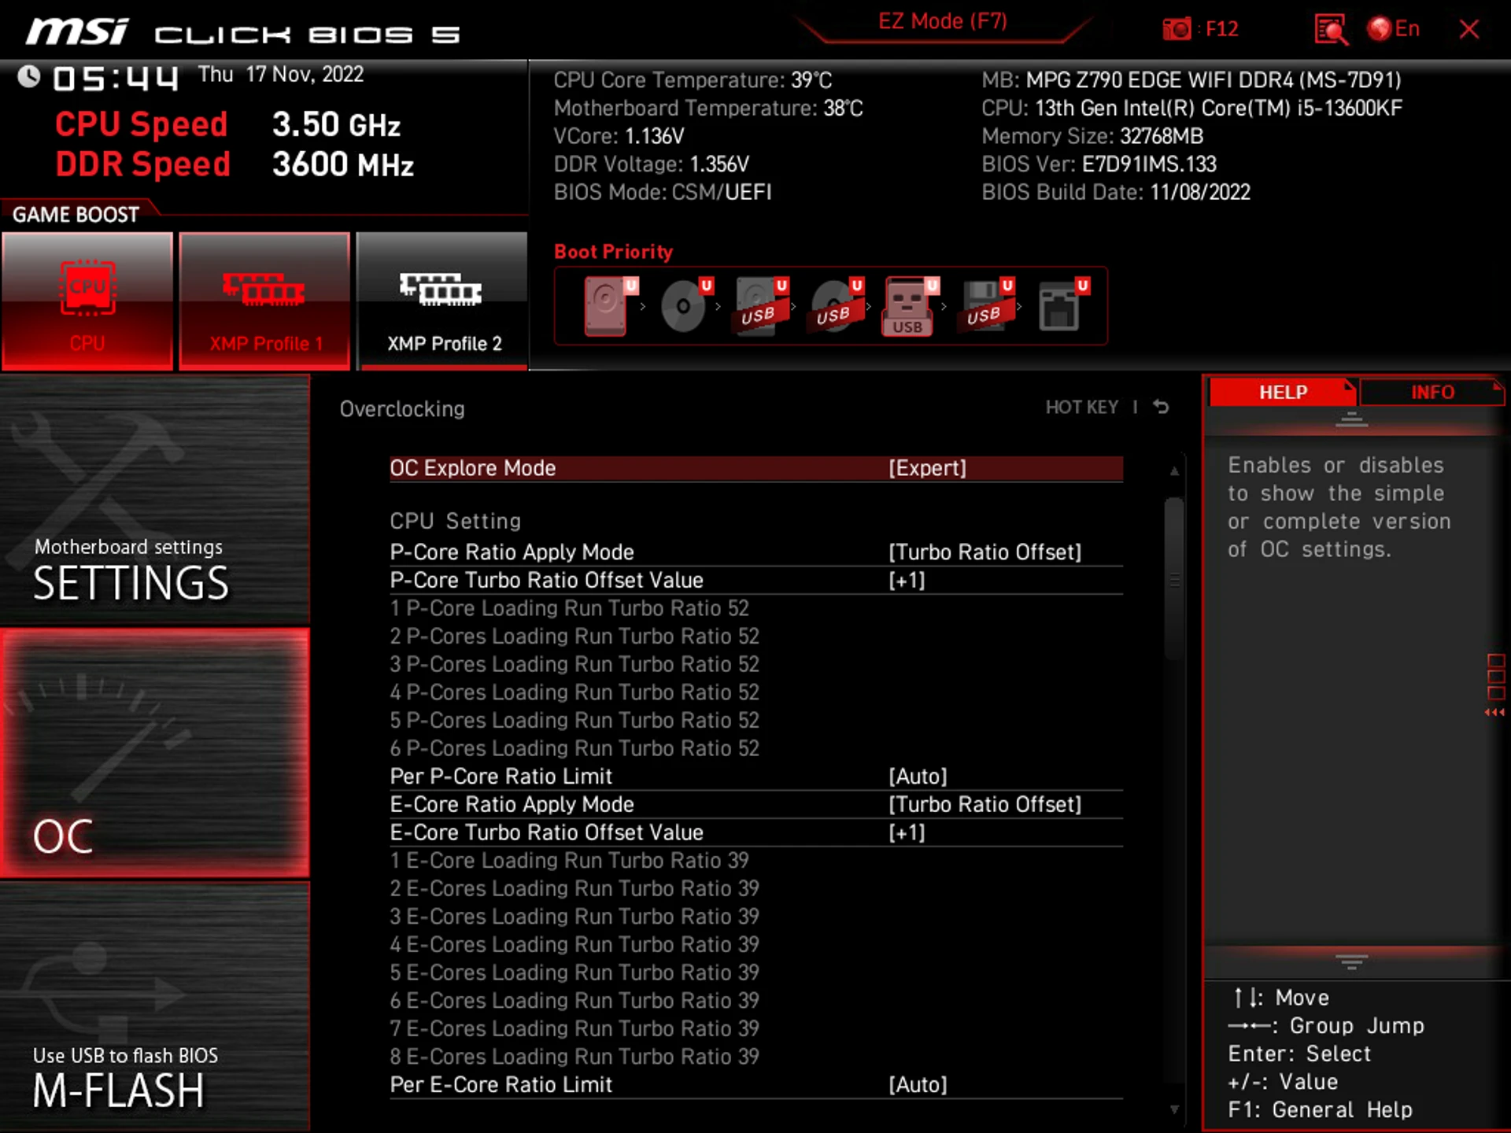Click the help panel bottom handle icon

pos(1351,961)
